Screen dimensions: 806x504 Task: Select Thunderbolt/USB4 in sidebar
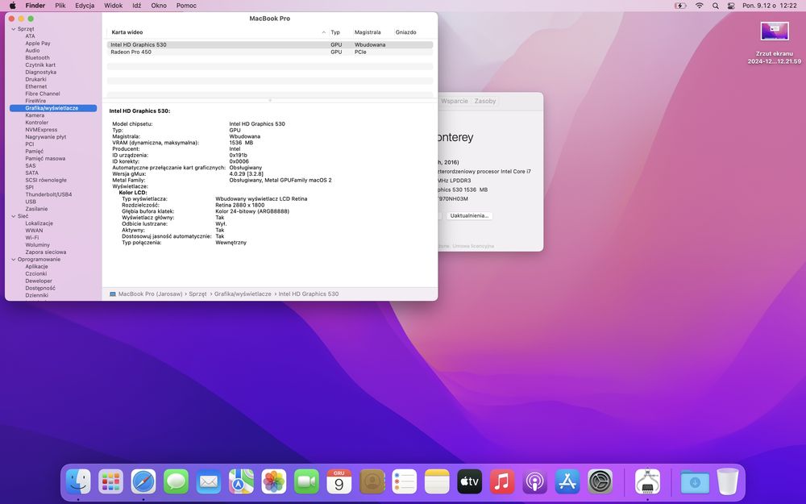pos(48,194)
